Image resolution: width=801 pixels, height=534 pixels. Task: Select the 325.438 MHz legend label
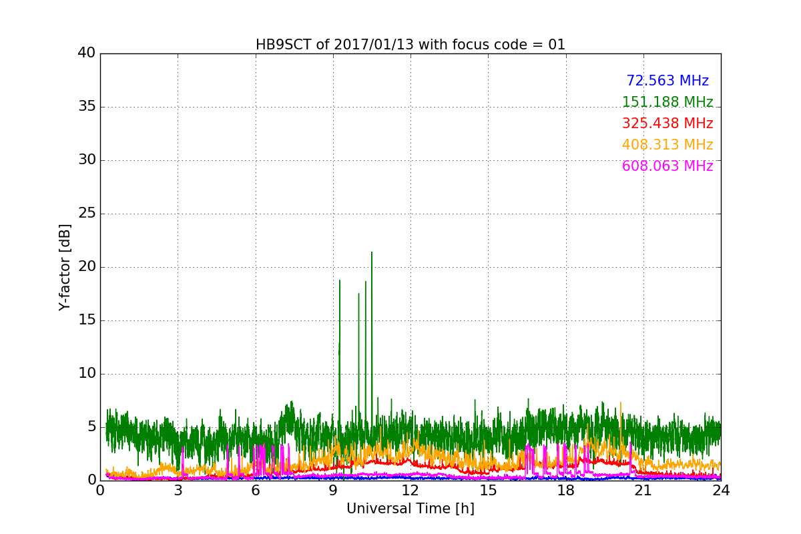tap(667, 123)
